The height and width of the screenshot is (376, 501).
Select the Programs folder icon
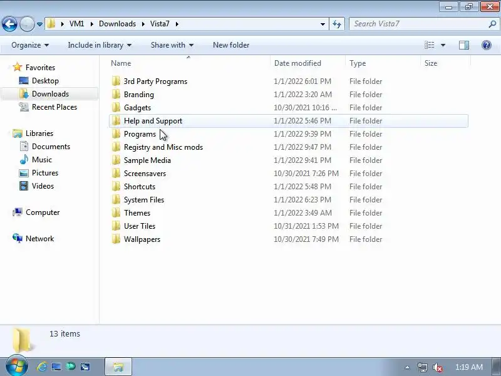tap(116, 134)
